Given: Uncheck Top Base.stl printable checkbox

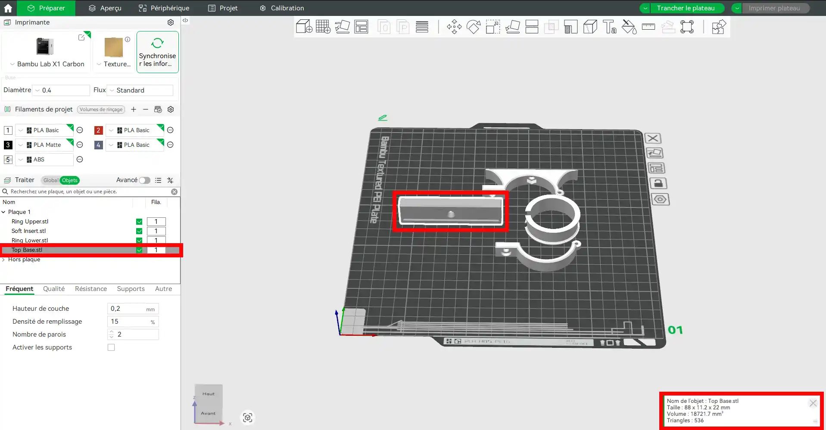Looking at the screenshot, I should tap(139, 250).
